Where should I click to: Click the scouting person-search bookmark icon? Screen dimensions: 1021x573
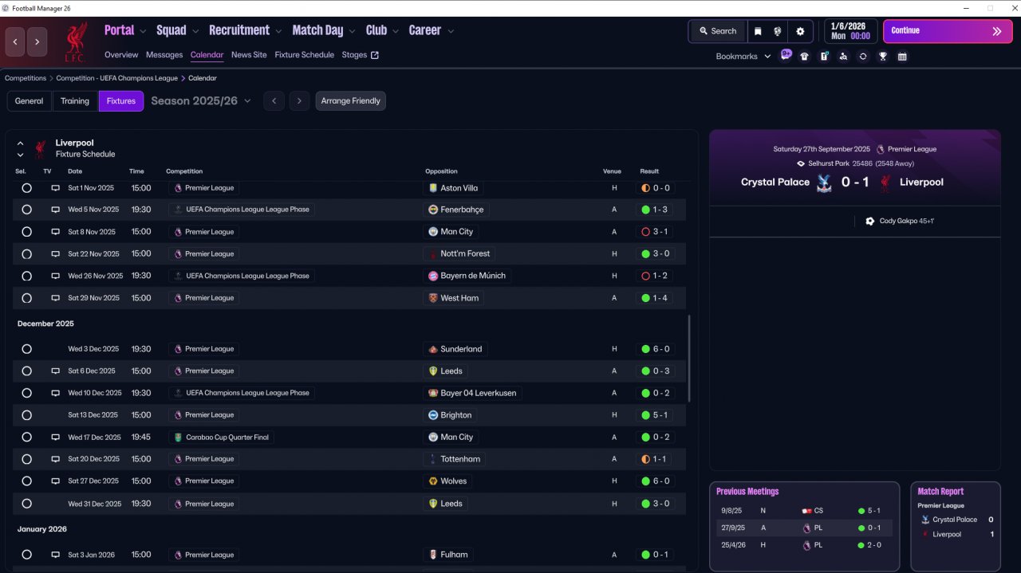[x=843, y=57]
